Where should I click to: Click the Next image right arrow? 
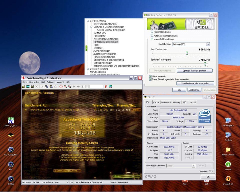[x=78, y=87]
